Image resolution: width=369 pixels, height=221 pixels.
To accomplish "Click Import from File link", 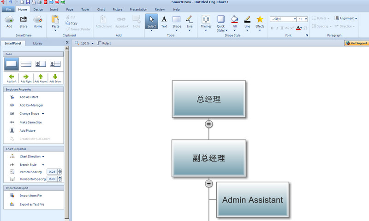I will (x=30, y=196).
